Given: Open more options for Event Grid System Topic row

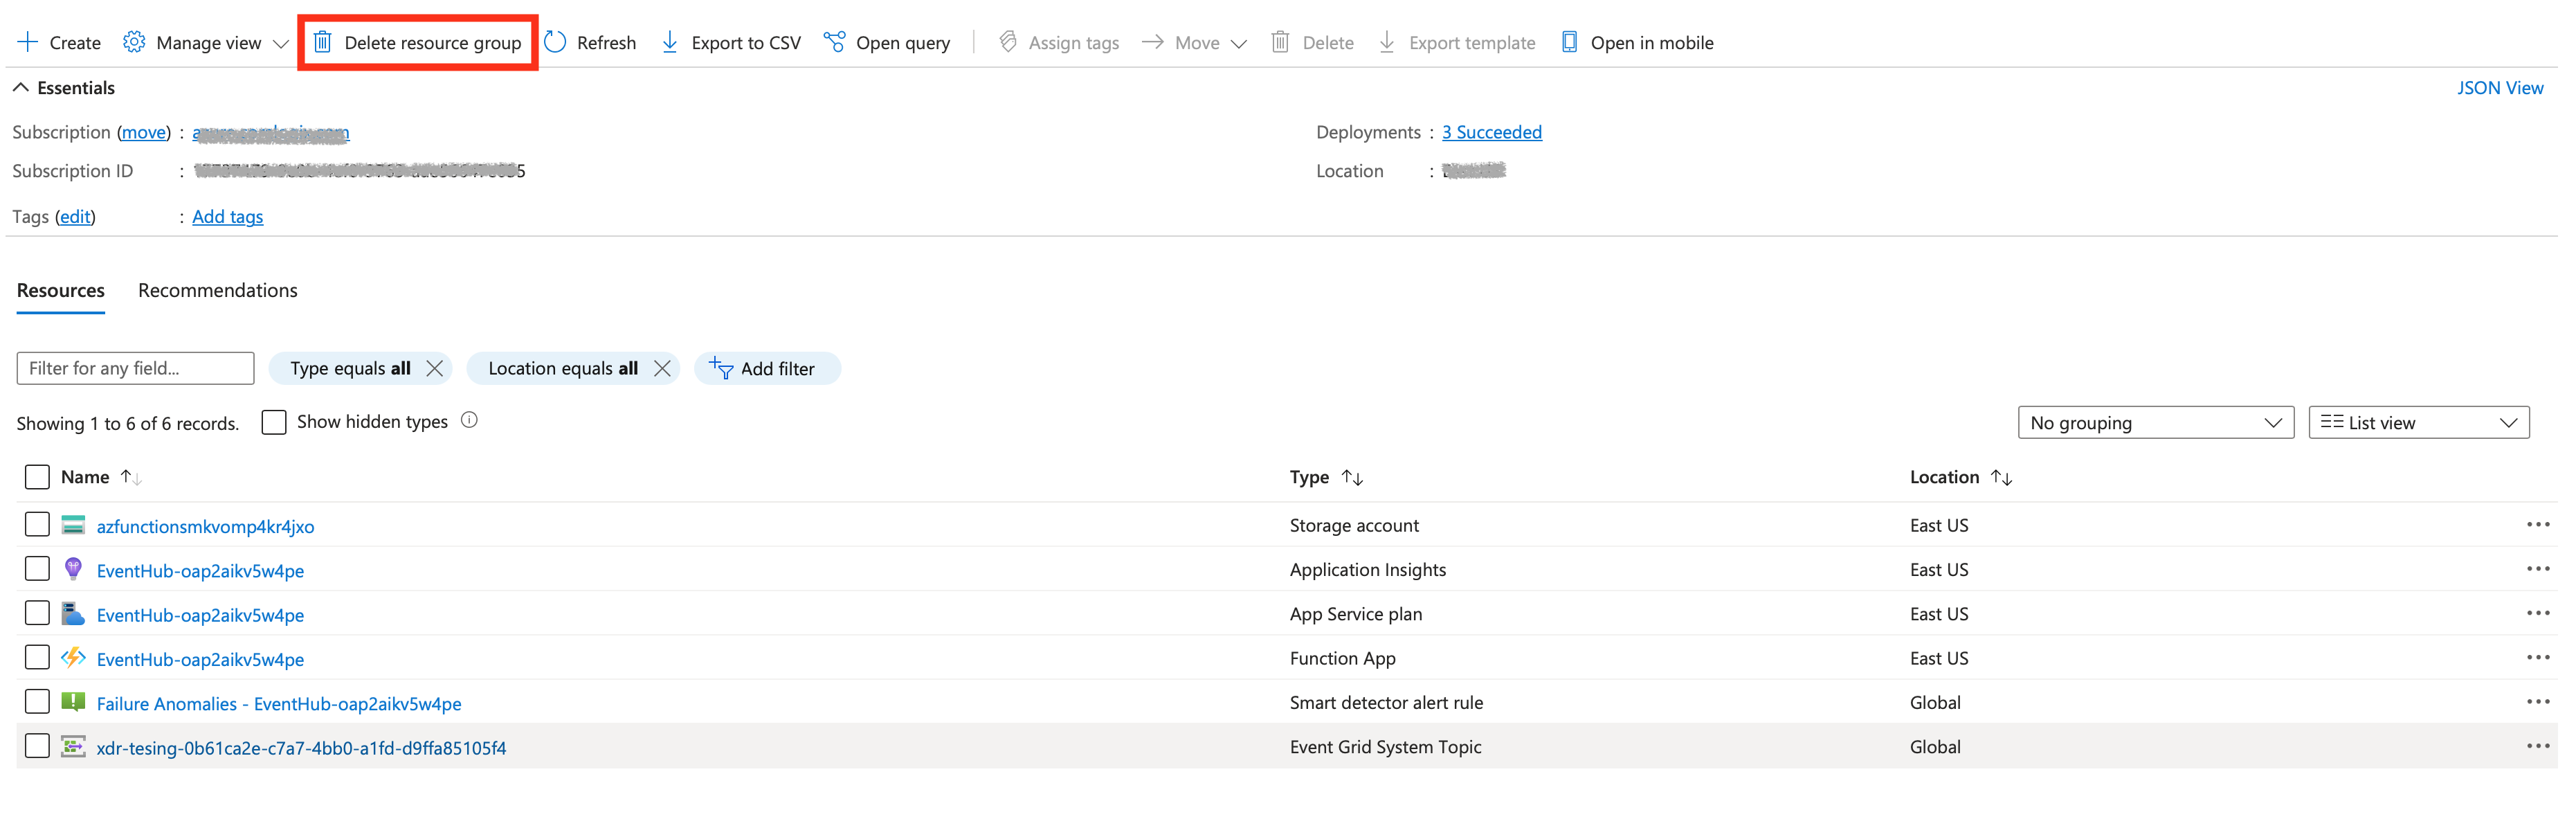Looking at the screenshot, I should 2537,746.
